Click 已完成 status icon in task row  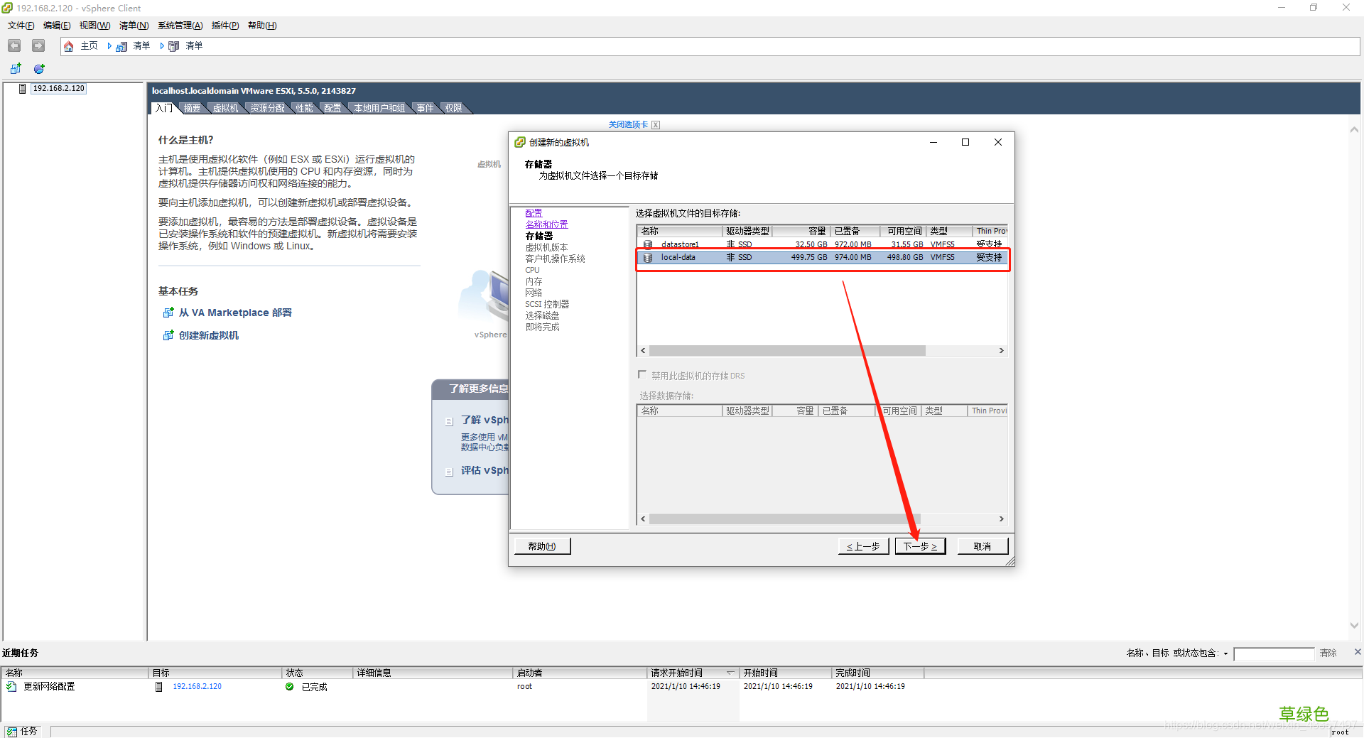point(290,687)
